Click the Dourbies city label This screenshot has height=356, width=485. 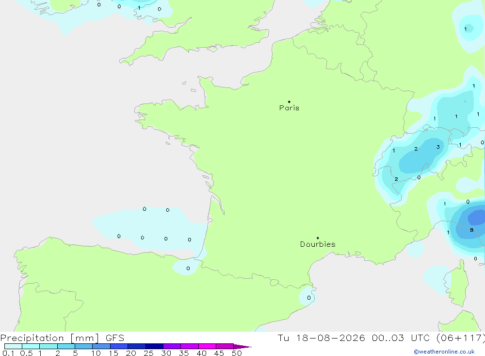318,244
